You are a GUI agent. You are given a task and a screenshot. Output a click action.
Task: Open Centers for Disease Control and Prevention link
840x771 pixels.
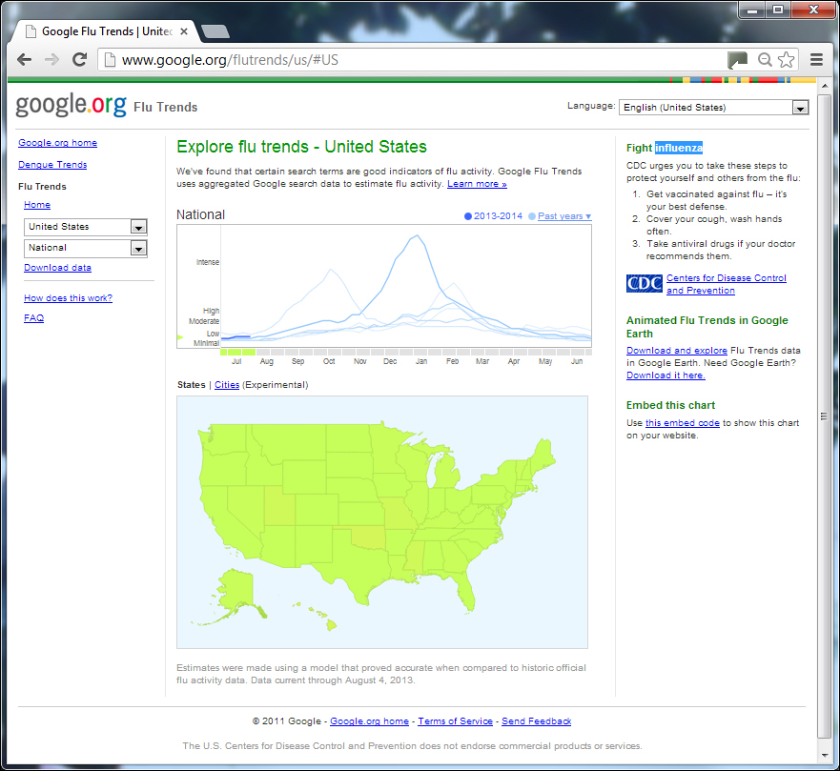click(x=727, y=284)
